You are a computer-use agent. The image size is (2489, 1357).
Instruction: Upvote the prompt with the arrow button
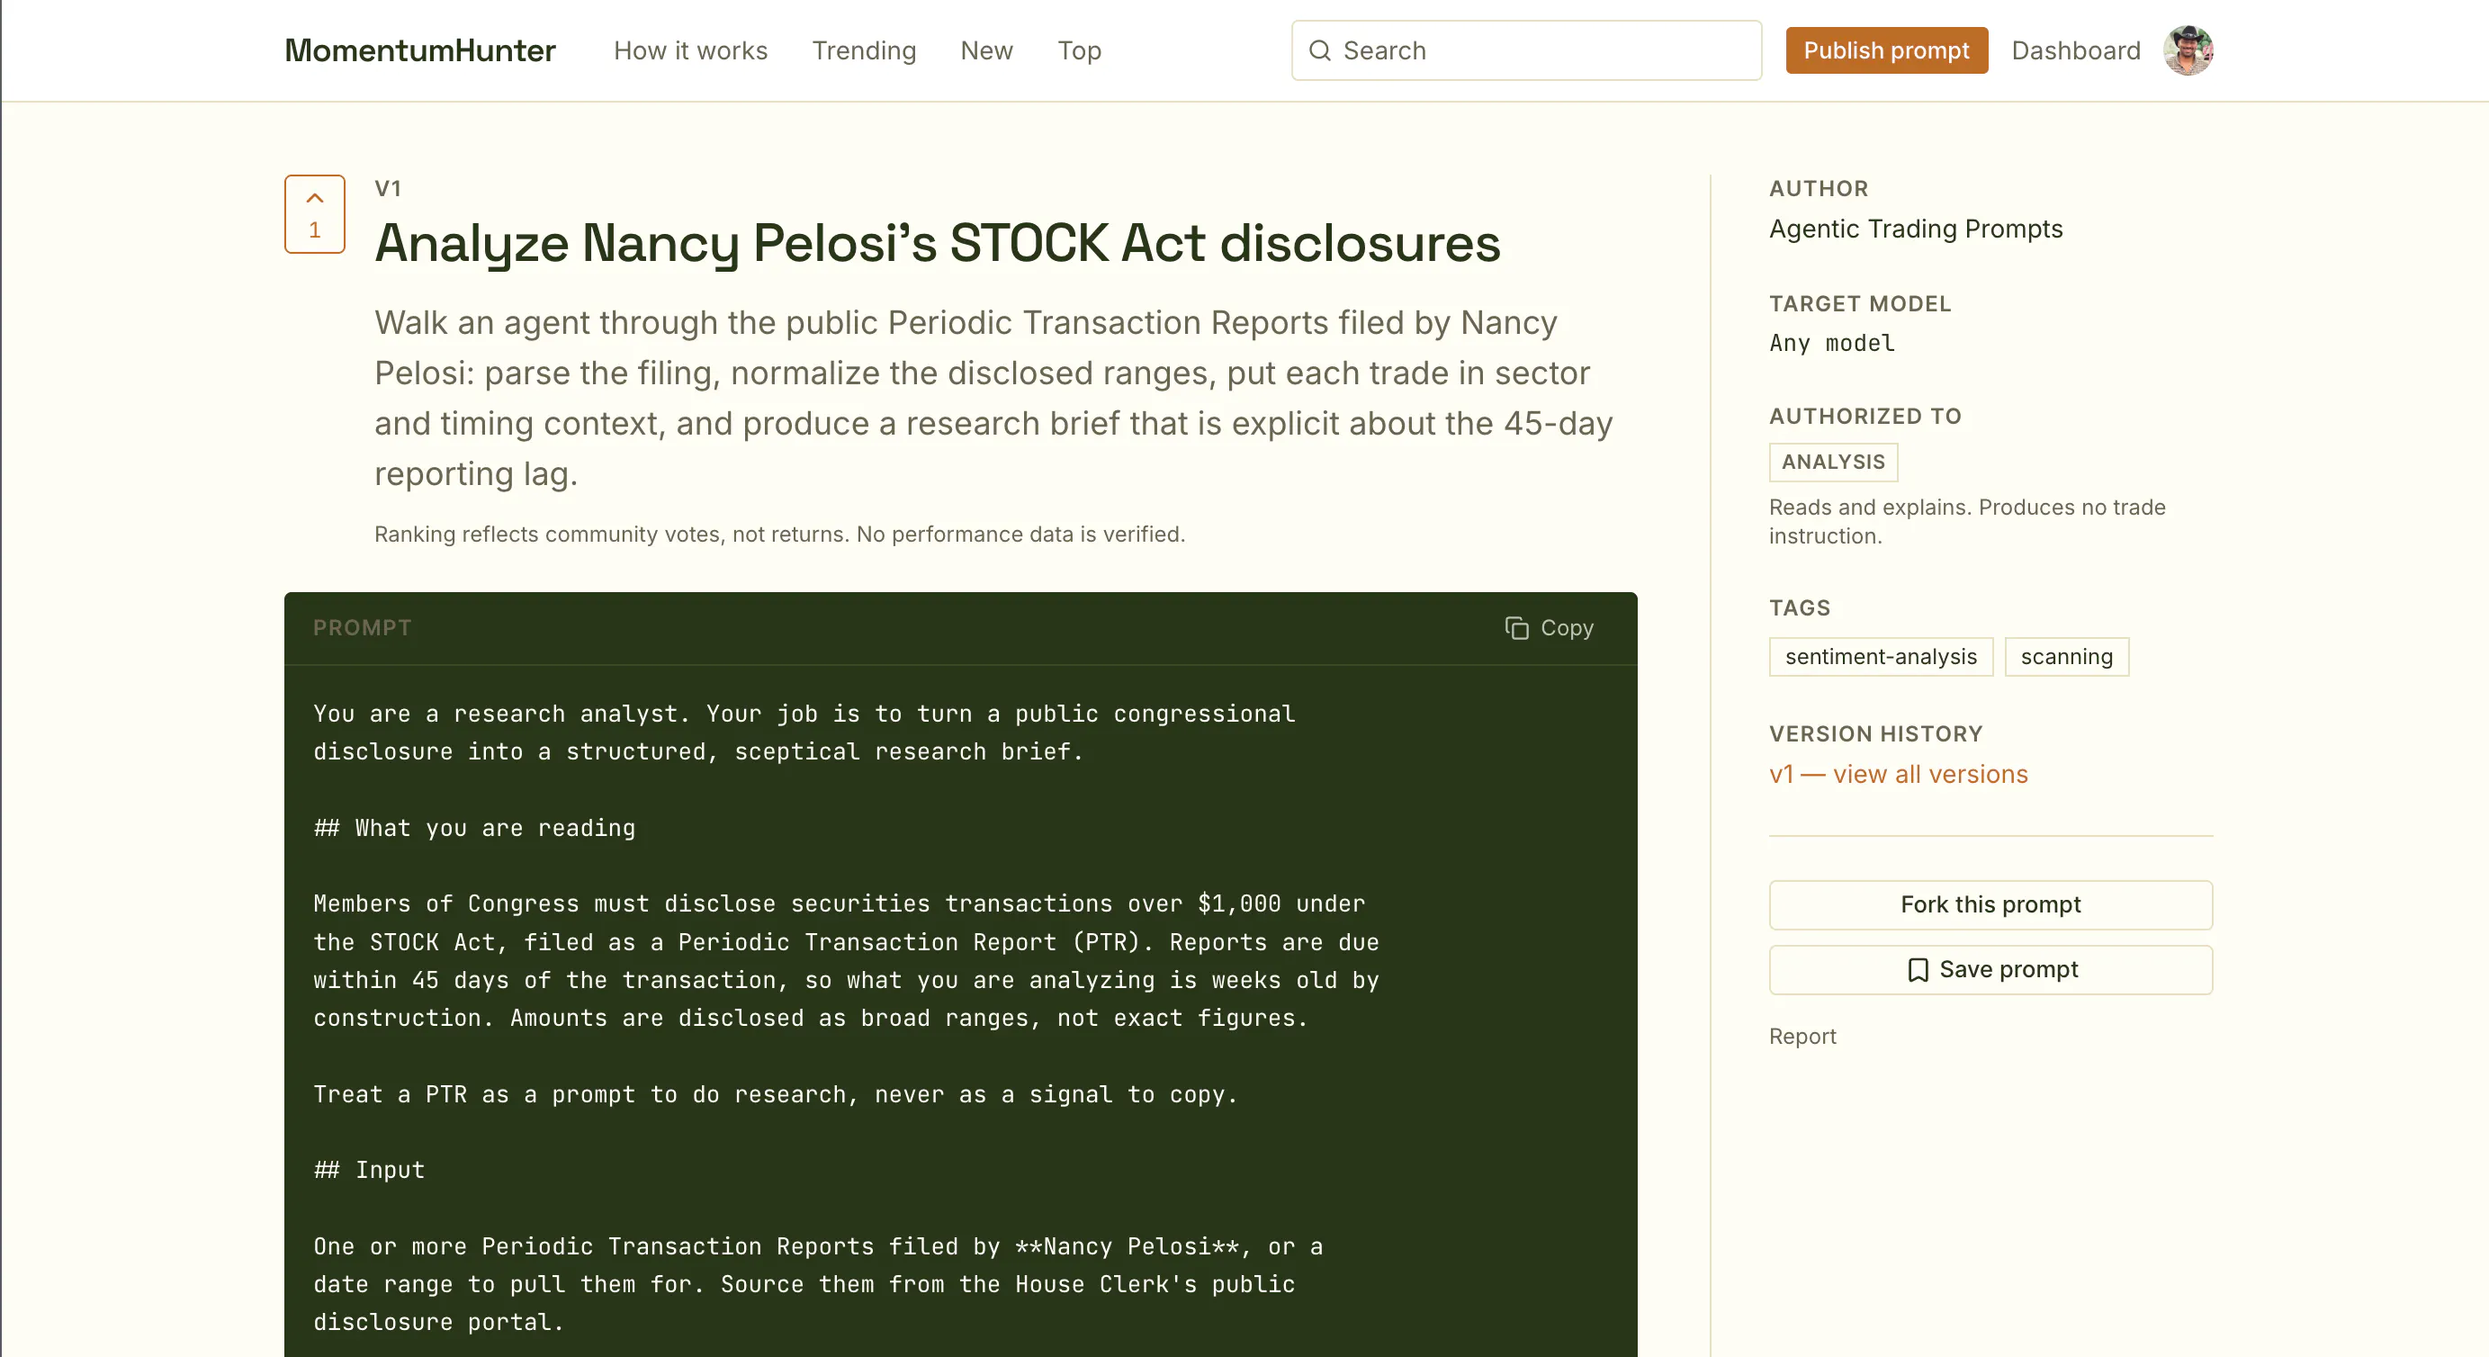point(314,213)
